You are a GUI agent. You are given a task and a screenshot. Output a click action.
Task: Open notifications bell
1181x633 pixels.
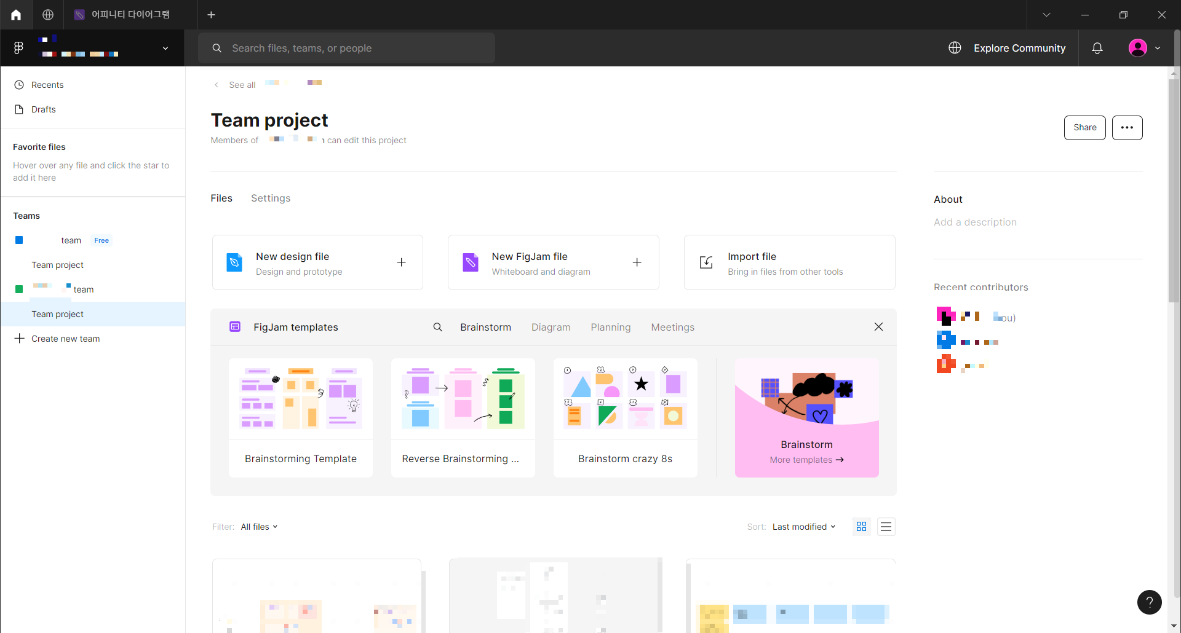coord(1097,48)
